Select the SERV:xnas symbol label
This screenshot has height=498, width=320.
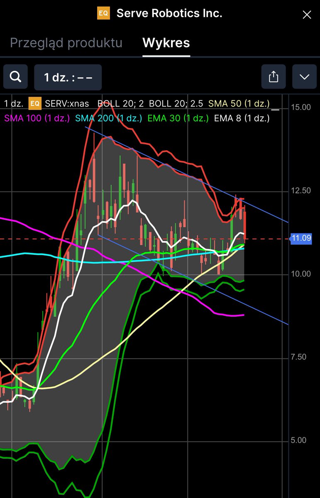tap(66, 103)
